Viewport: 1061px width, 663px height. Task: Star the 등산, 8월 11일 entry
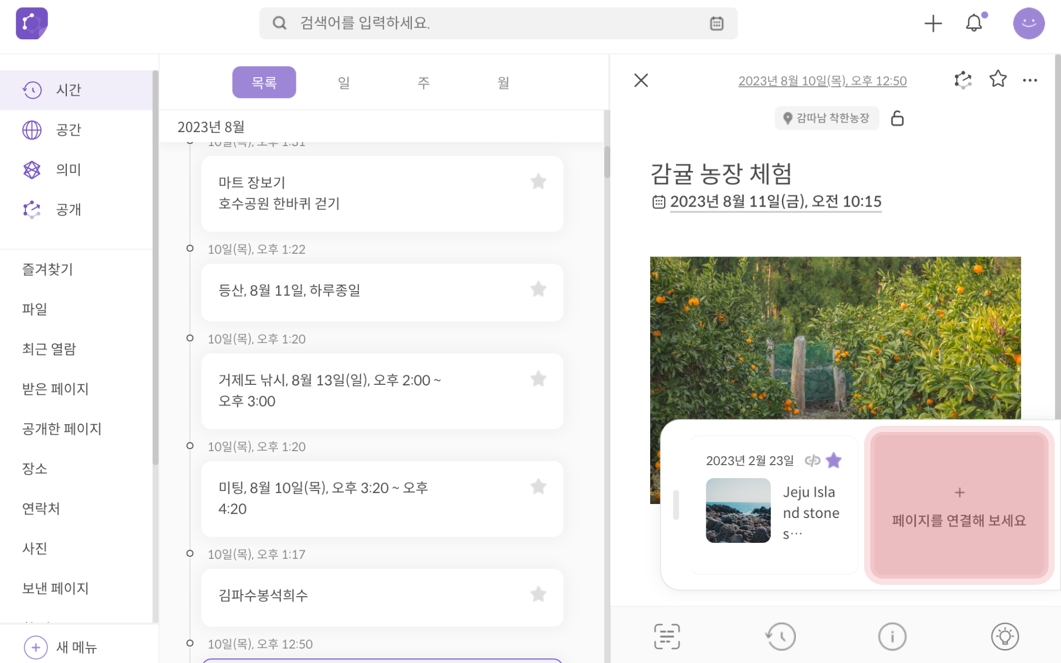538,289
